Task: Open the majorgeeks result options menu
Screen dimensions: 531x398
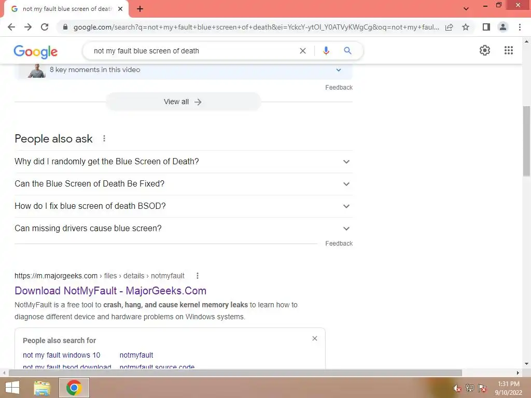Action: (198, 276)
